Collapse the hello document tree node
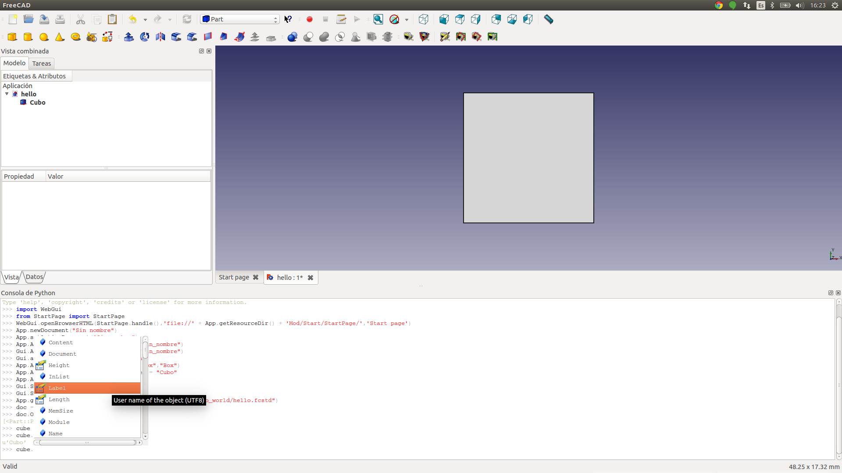842x473 pixels. (7, 94)
